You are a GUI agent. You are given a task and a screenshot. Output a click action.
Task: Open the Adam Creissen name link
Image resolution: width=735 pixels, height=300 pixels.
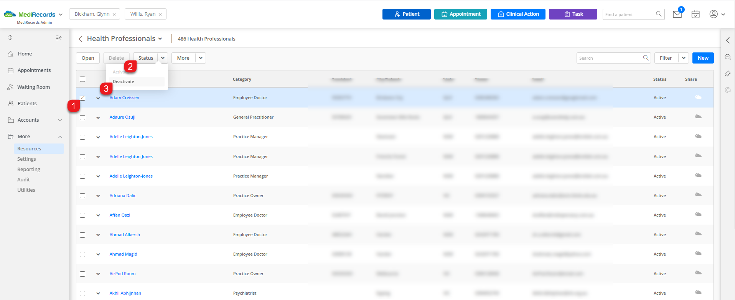click(x=124, y=98)
